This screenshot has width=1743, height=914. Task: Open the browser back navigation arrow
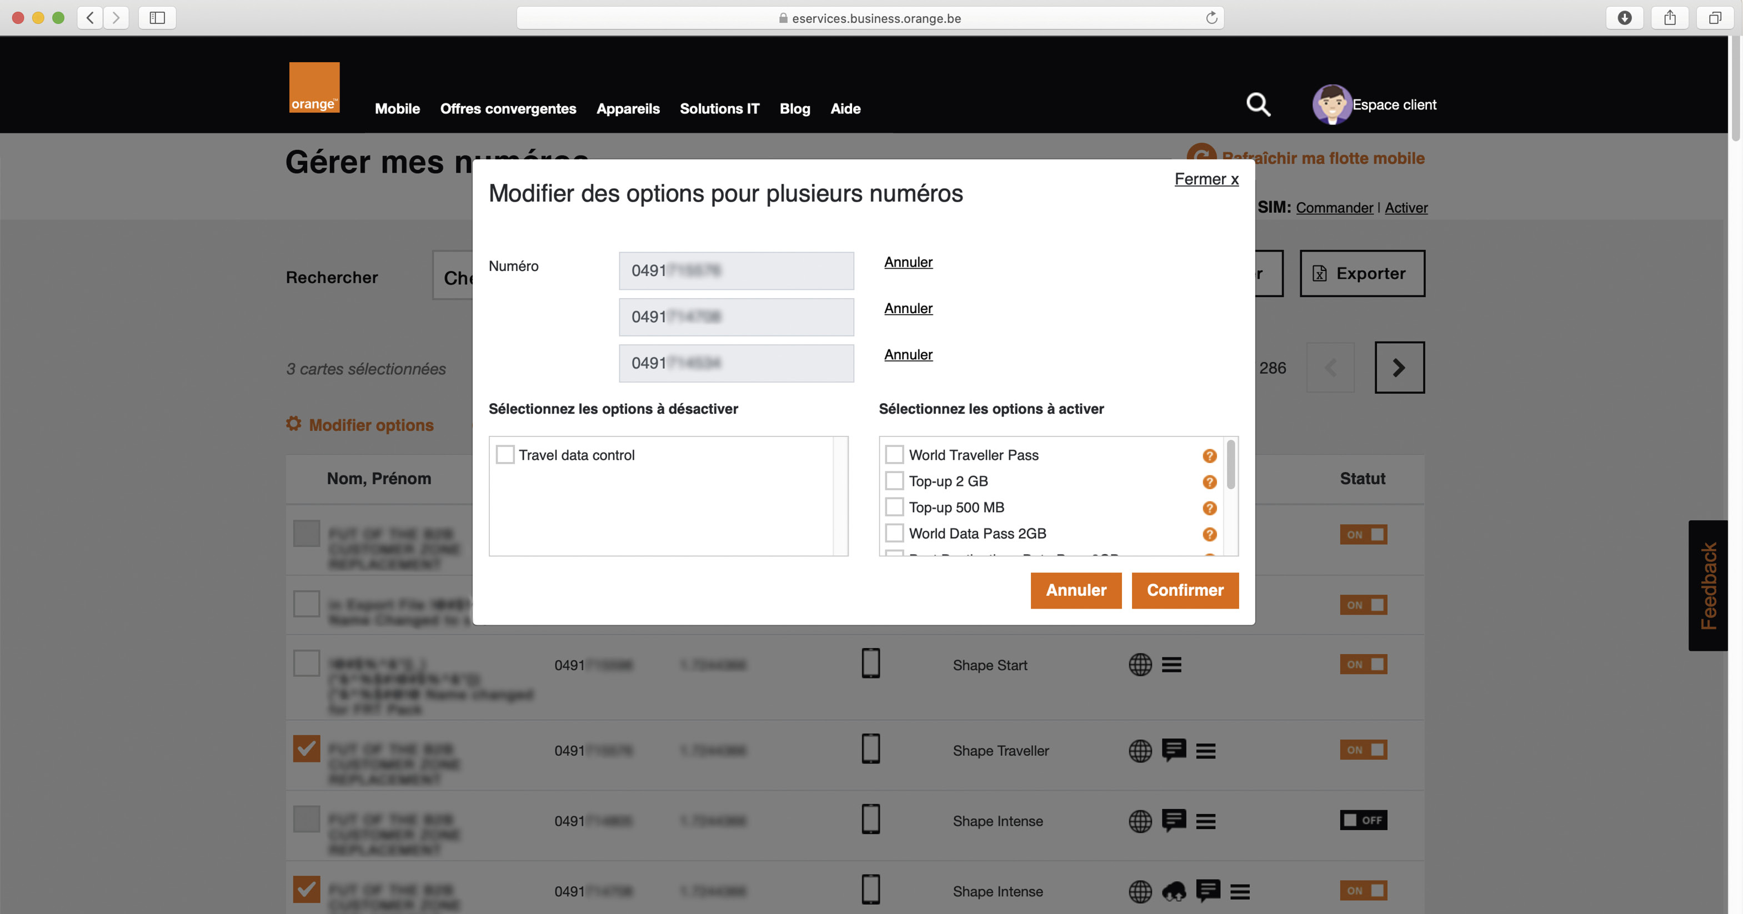pyautogui.click(x=89, y=18)
